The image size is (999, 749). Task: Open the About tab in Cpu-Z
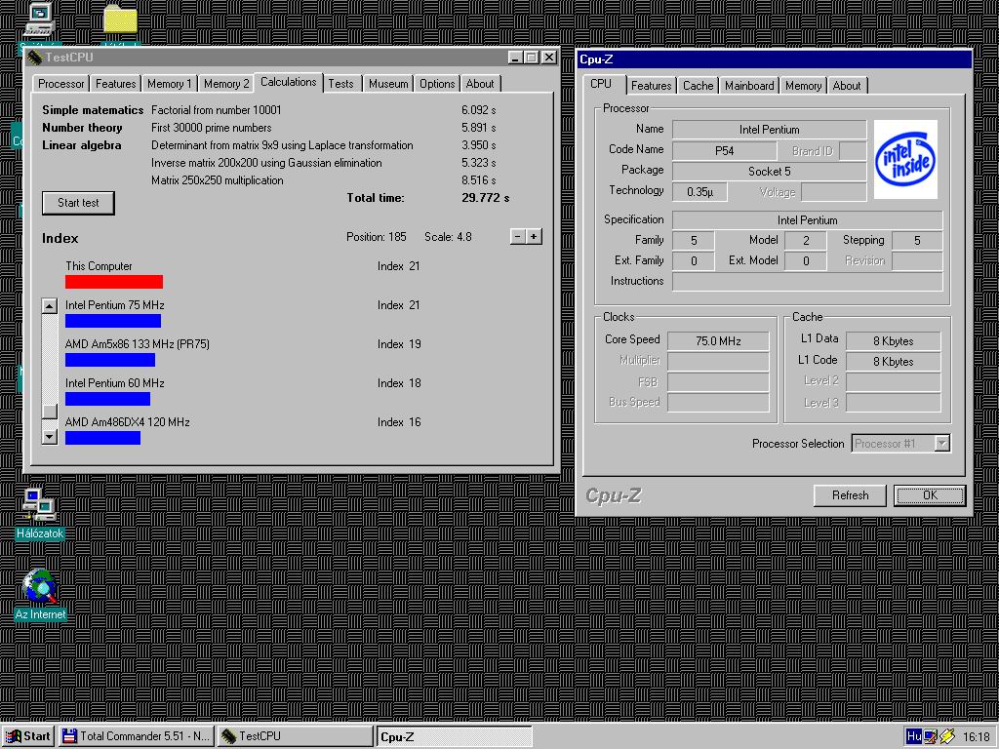point(847,86)
